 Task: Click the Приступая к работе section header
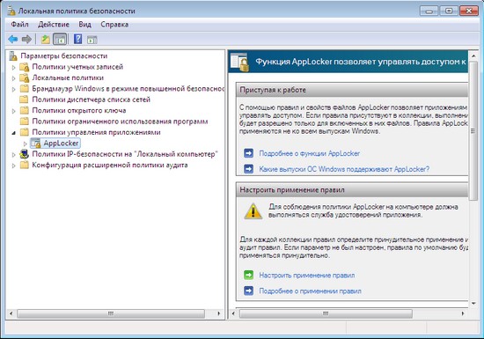(352, 90)
